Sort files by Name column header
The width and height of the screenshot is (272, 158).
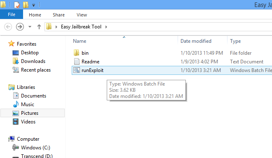coord(80,41)
